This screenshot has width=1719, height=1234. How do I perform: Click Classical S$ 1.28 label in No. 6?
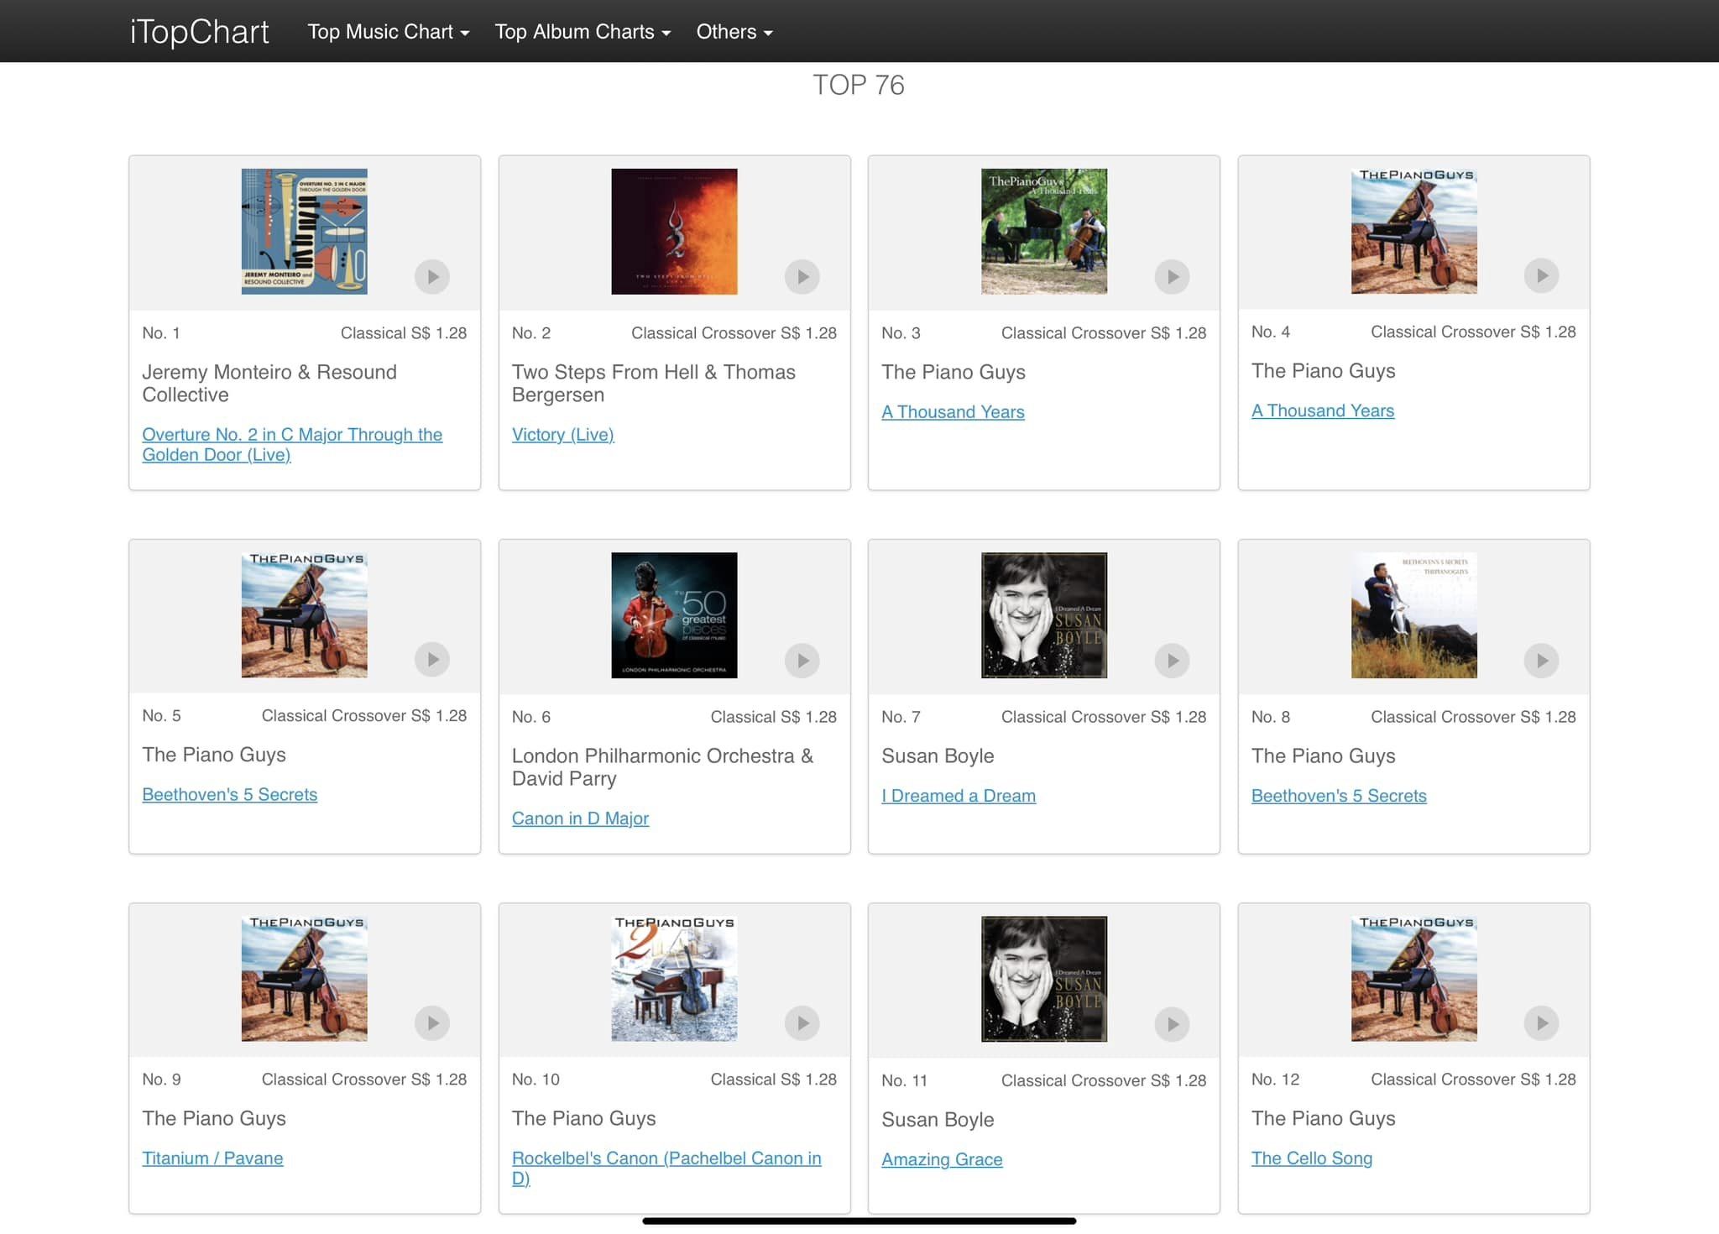pyautogui.click(x=773, y=716)
